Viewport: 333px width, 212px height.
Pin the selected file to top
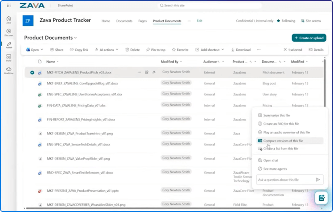[156, 49]
